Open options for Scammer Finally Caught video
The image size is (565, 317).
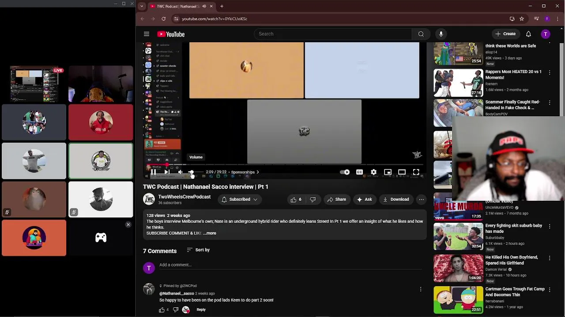click(x=550, y=103)
